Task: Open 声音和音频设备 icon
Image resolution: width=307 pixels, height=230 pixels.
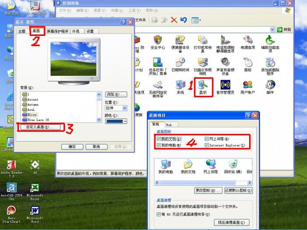Action: tap(225, 66)
